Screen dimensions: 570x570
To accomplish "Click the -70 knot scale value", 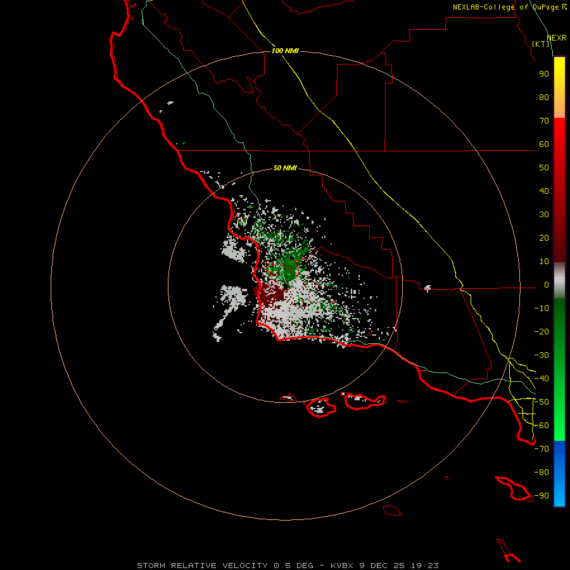I will (x=541, y=449).
